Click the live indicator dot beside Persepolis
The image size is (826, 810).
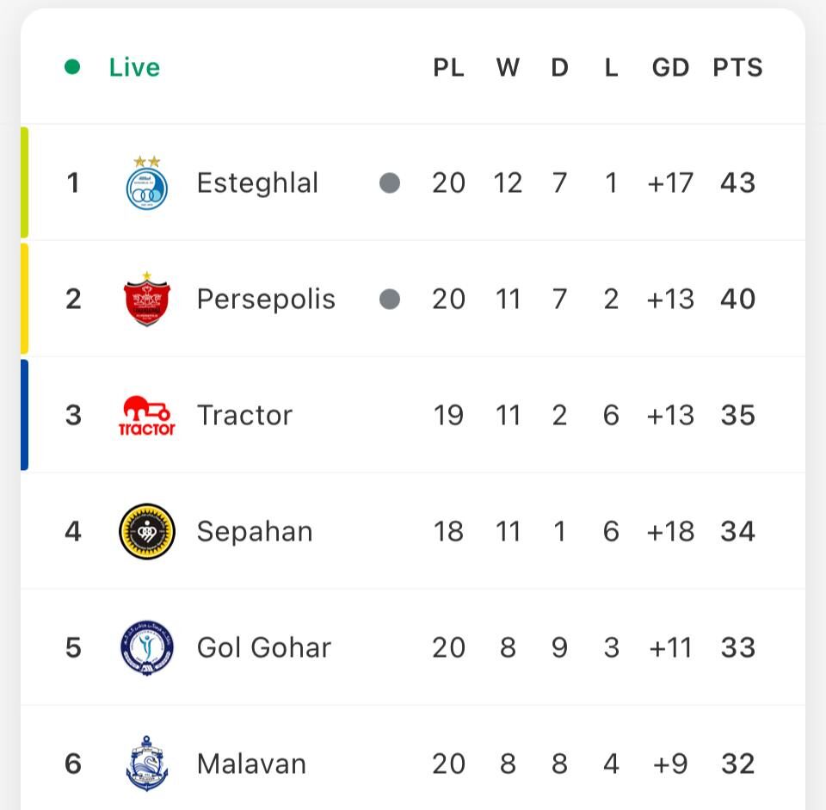click(x=390, y=299)
